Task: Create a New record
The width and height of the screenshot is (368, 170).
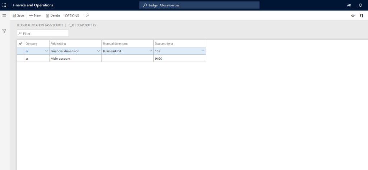Action: click(x=35, y=15)
